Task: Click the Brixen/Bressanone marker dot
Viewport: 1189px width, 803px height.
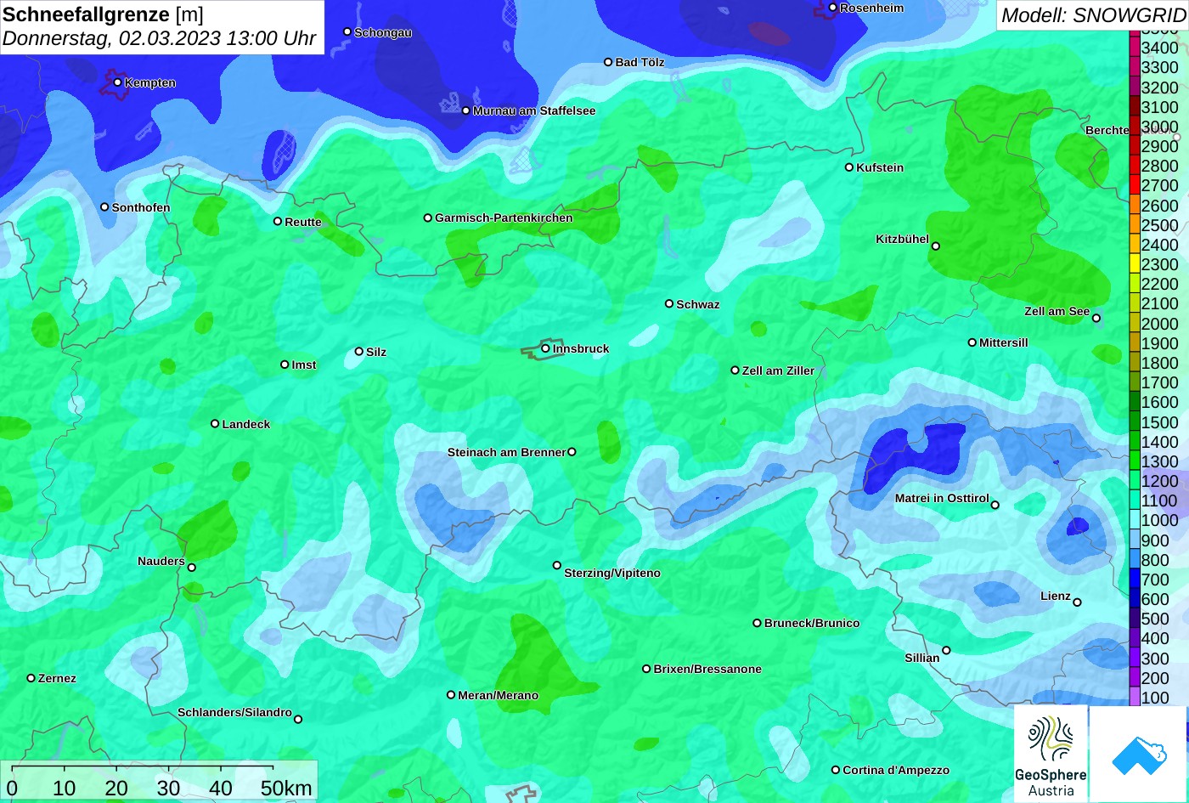Action: pyautogui.click(x=646, y=669)
